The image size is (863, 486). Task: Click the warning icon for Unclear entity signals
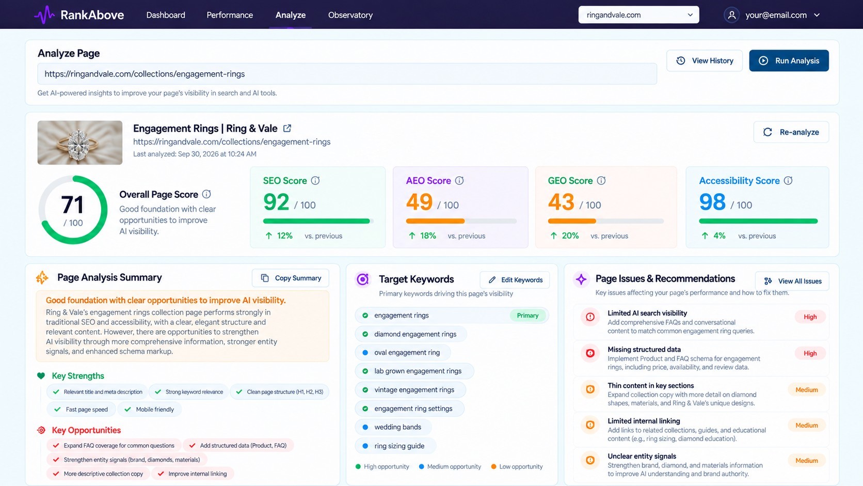pyautogui.click(x=590, y=460)
